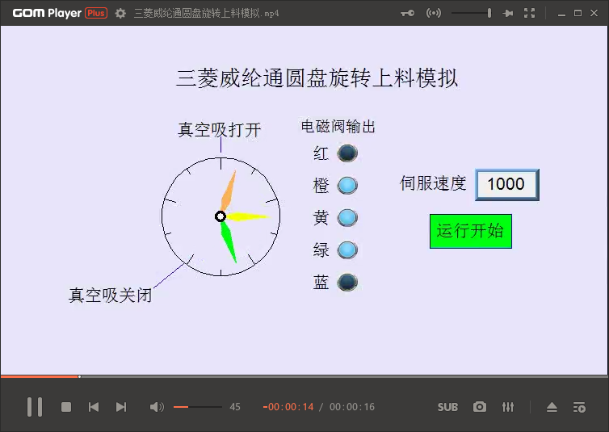Image resolution: width=609 pixels, height=432 pixels.
Task: Show the playlist panel
Action: pos(579,407)
